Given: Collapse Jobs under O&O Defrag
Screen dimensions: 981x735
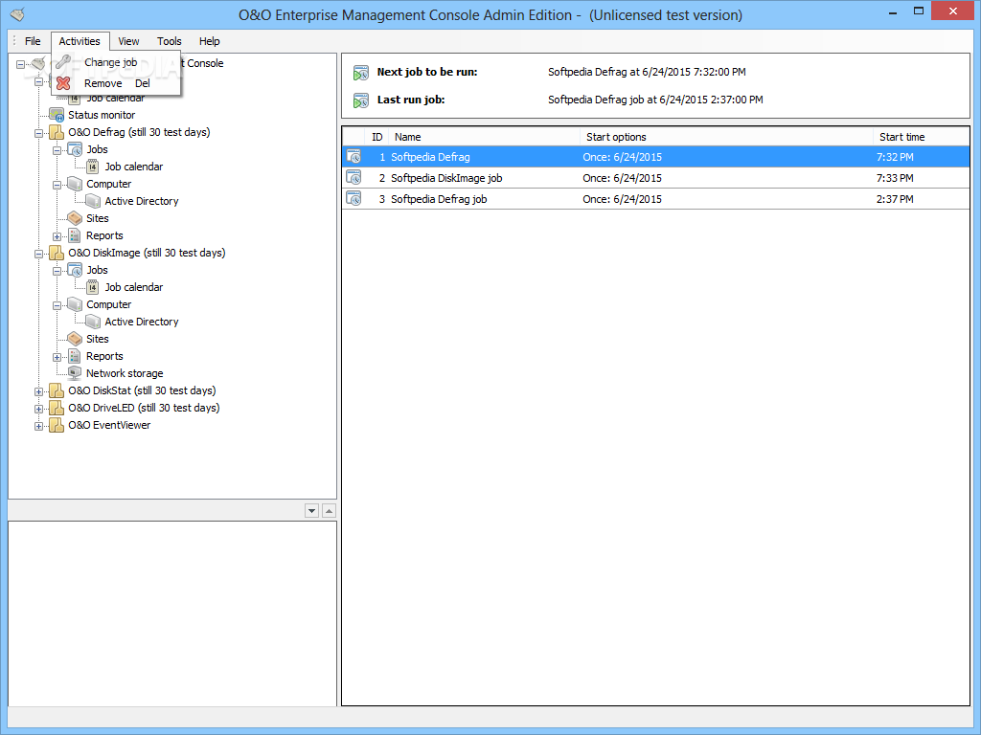Looking at the screenshot, I should click(57, 150).
